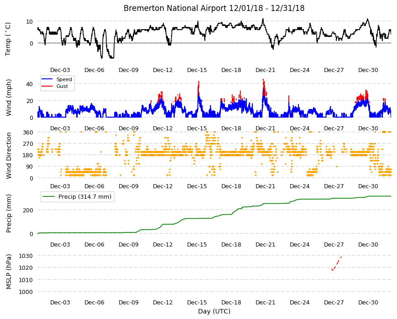Screen dimensions: 397x319
Task: Click the Day (UTC) x-axis label
Action: coord(214,311)
